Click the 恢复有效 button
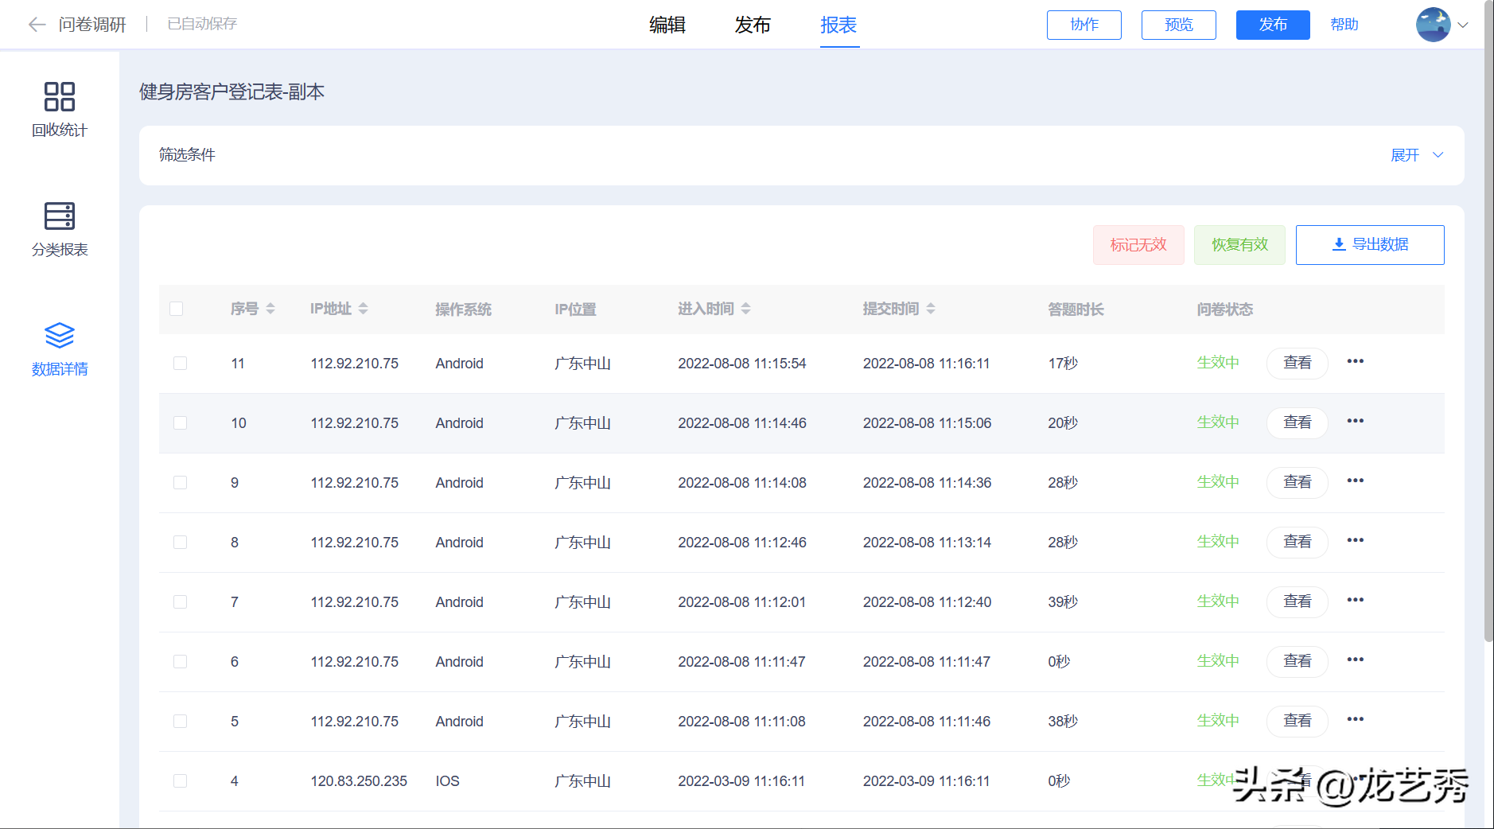 pos(1239,245)
